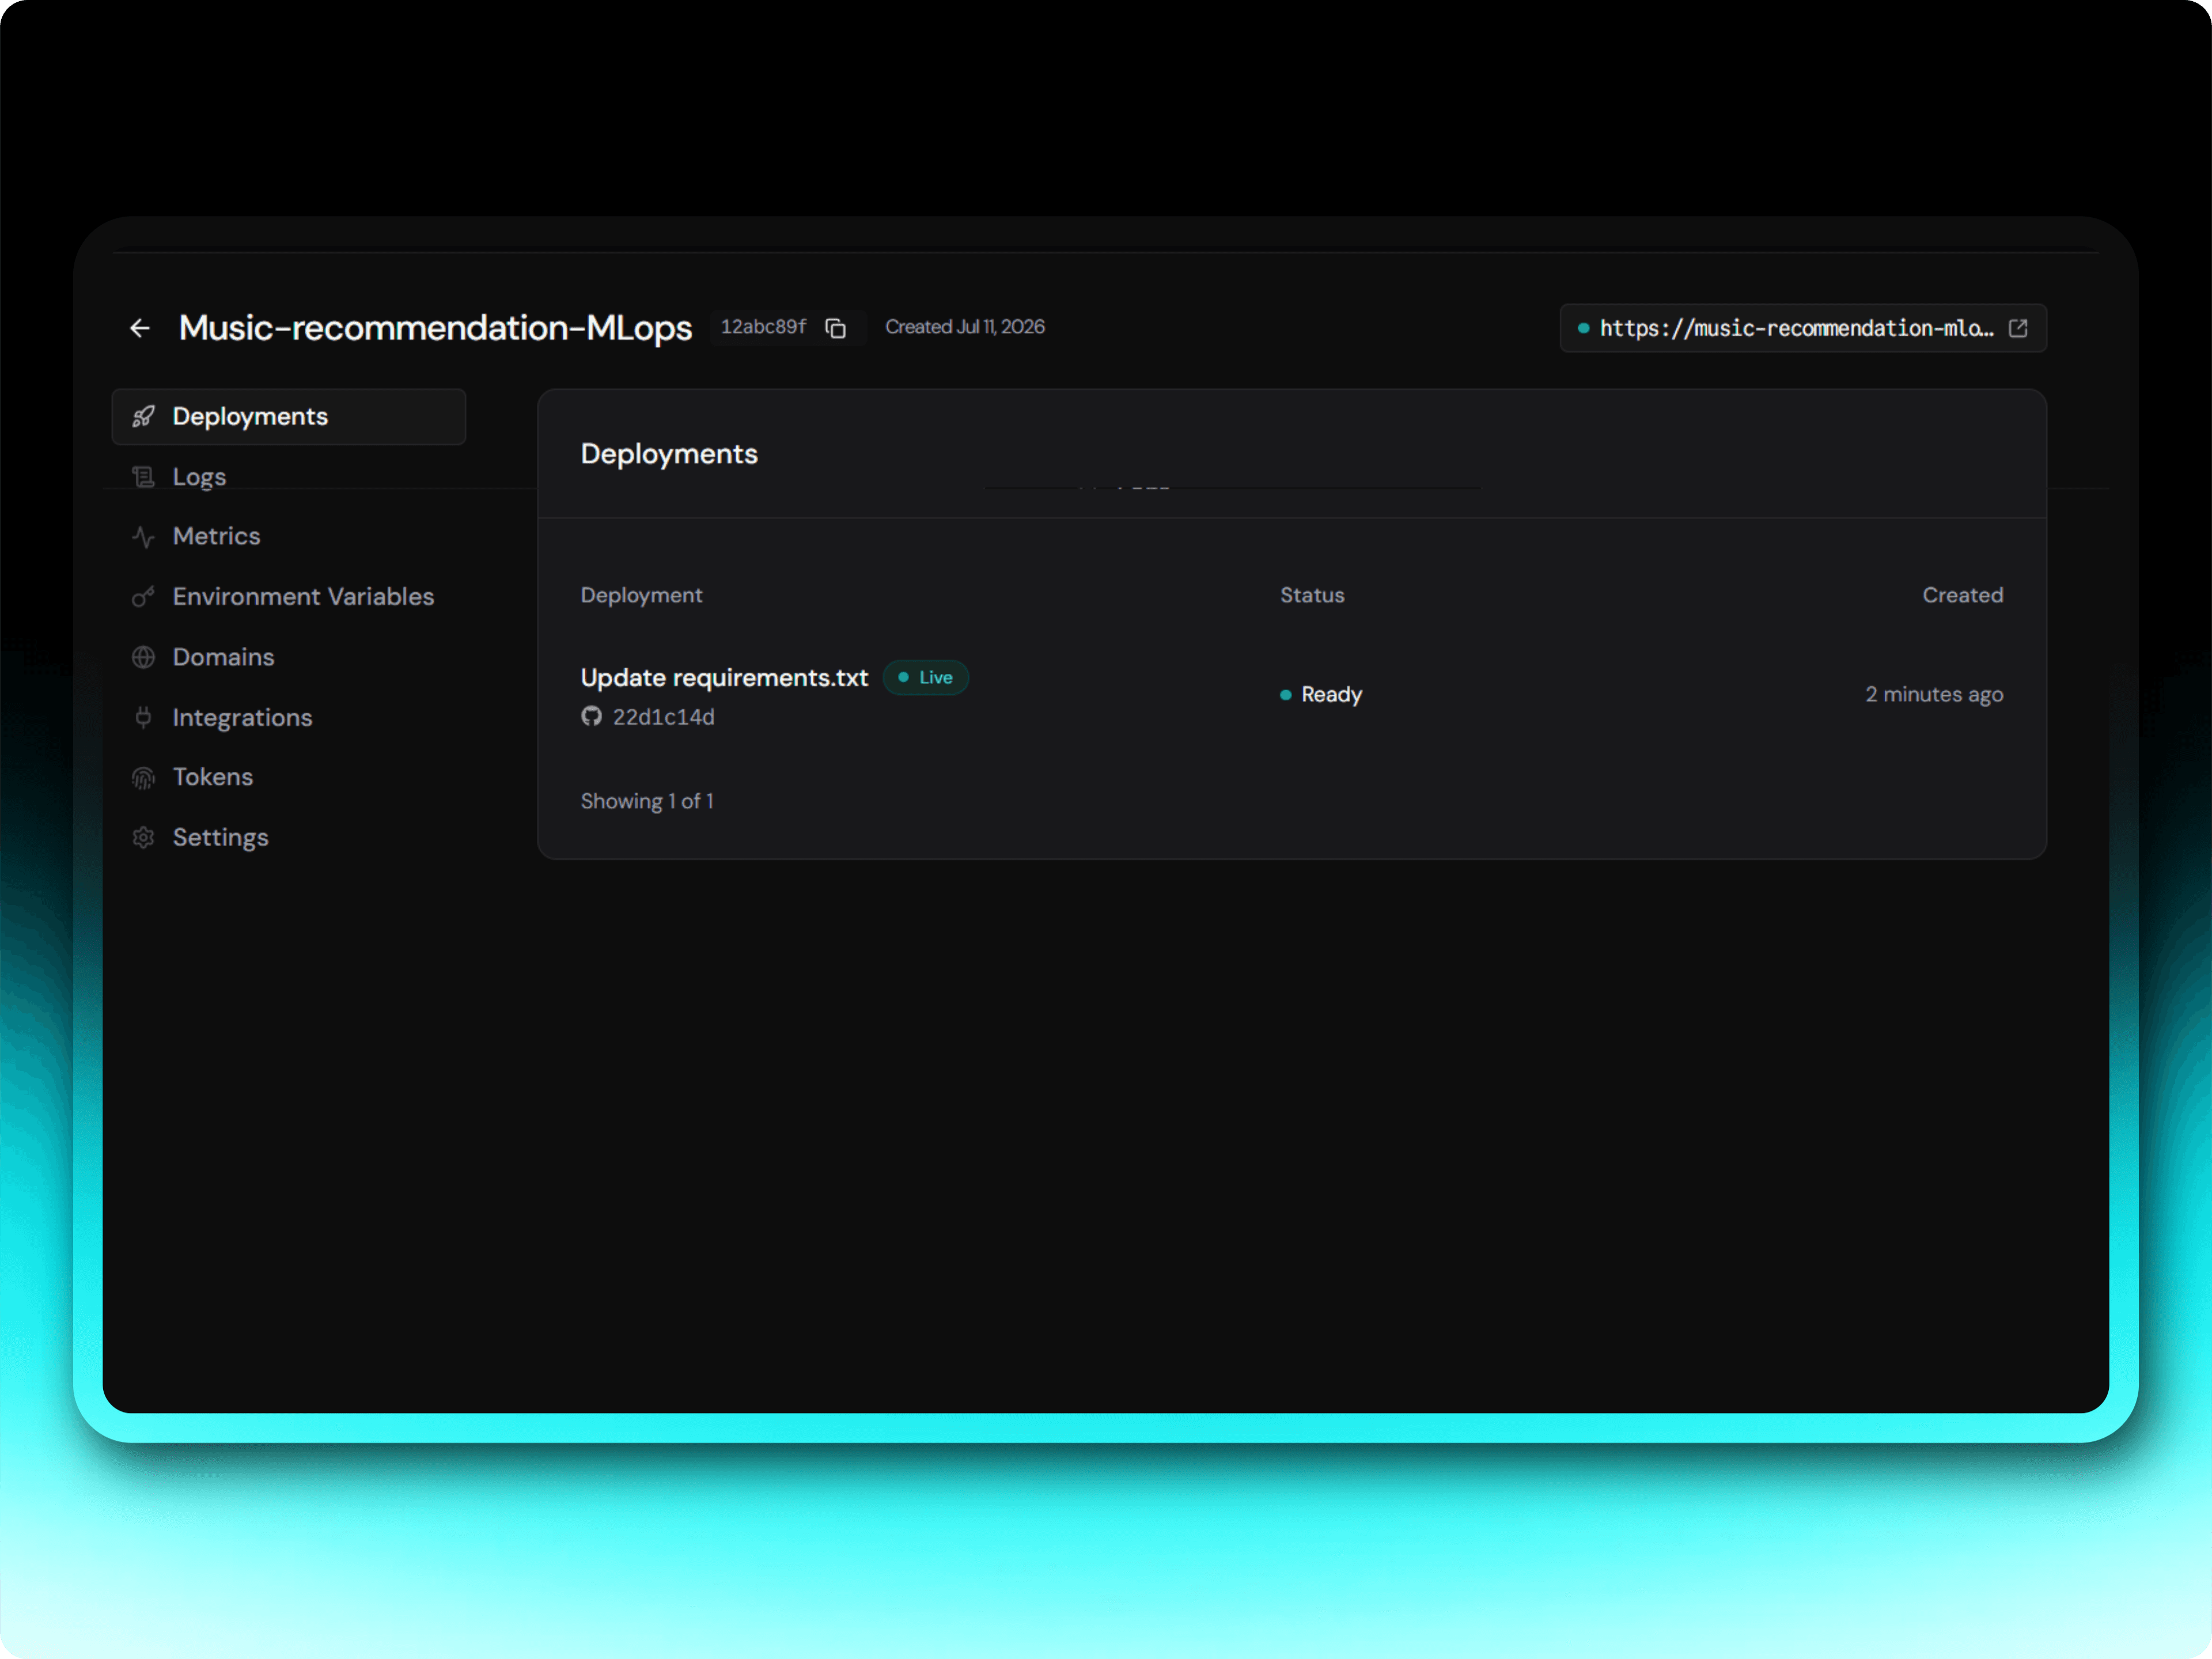Screen dimensions: 2212x1659
Task: Click the Domains globe icon
Action: [x=143, y=657]
